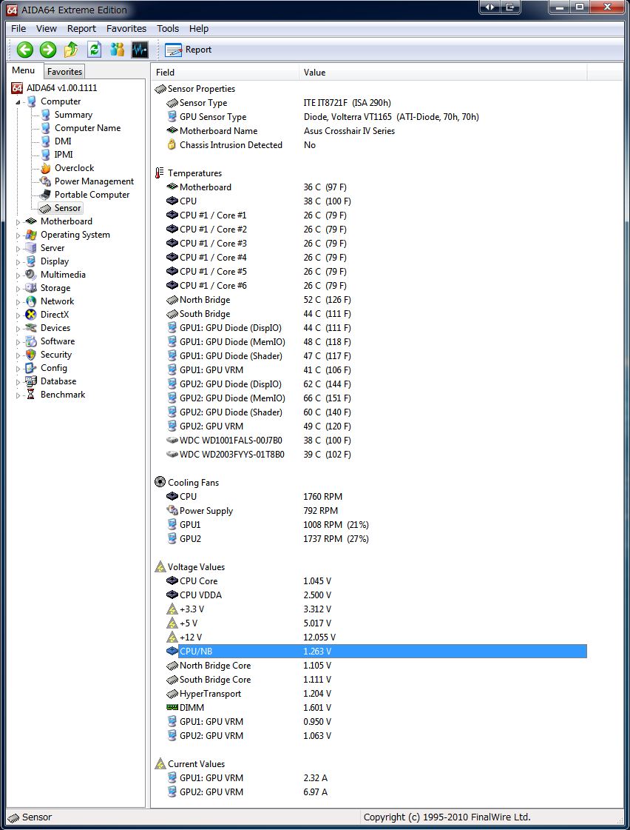Click the Devices icon in the tree
This screenshot has height=830, width=630.
[31, 328]
